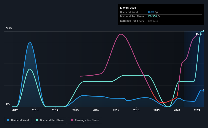Toggle the Dividend Per Share legend button
The height and width of the screenshot is (128, 208).
[x=50, y=120]
